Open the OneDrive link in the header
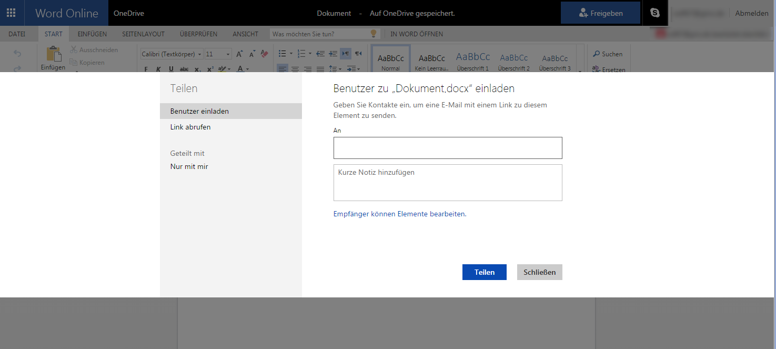The height and width of the screenshot is (349, 776). [x=129, y=13]
